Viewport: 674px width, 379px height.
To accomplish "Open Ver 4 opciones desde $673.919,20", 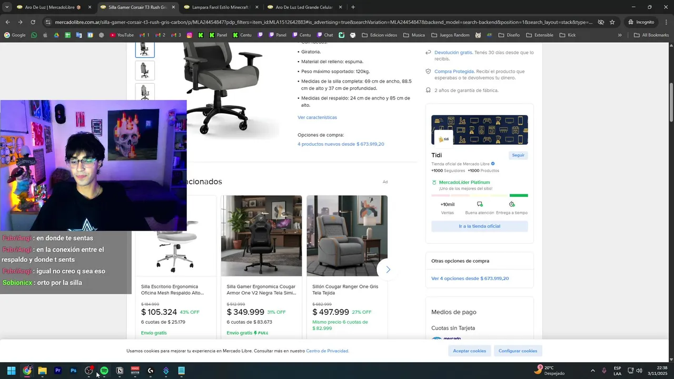I will tap(470, 278).
